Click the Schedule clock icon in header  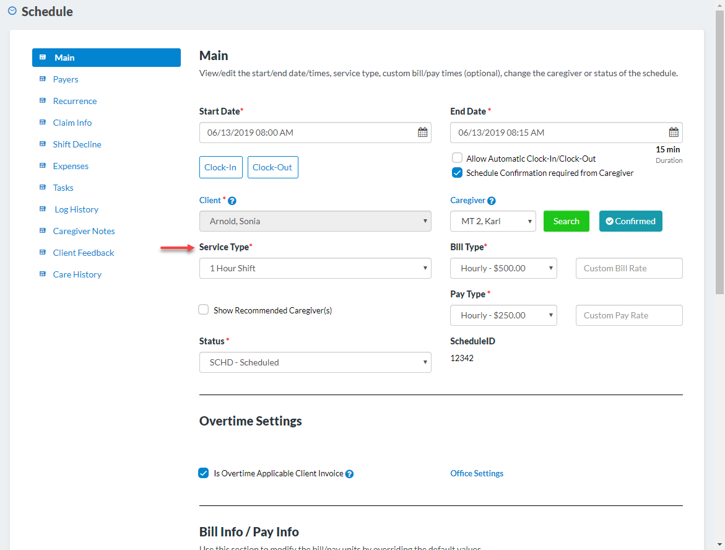coord(12,11)
